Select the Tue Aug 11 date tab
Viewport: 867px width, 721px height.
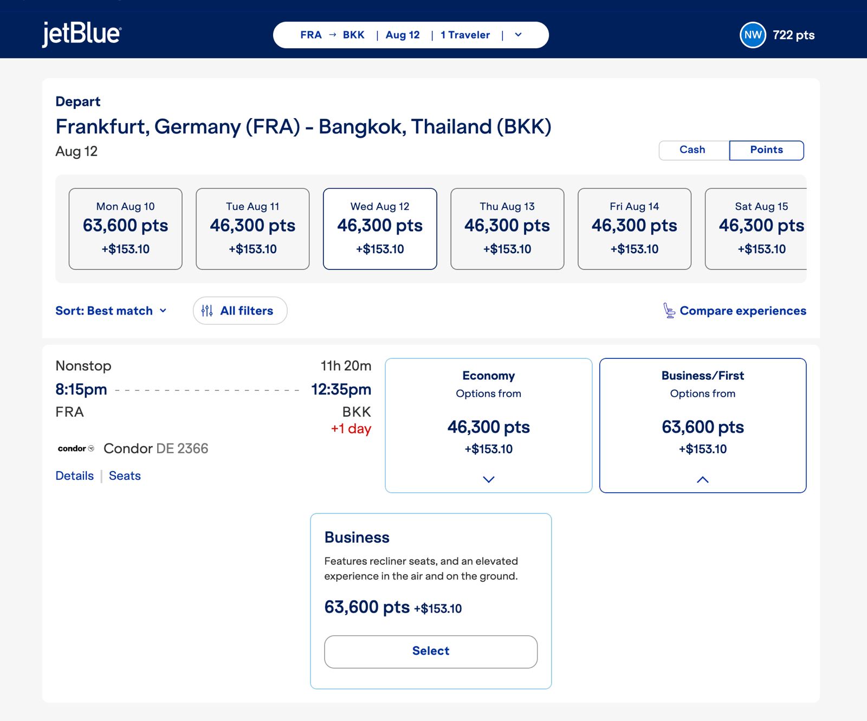[253, 229]
